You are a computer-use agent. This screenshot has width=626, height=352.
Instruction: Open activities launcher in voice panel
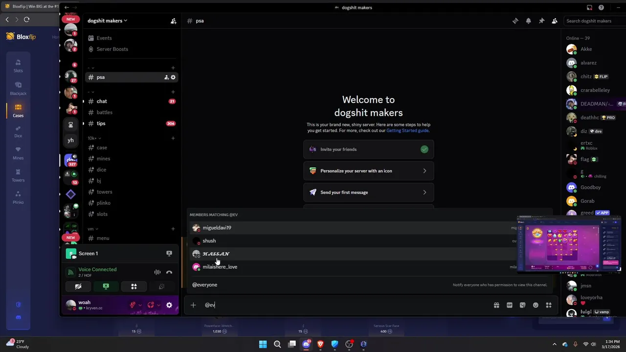tap(134, 286)
